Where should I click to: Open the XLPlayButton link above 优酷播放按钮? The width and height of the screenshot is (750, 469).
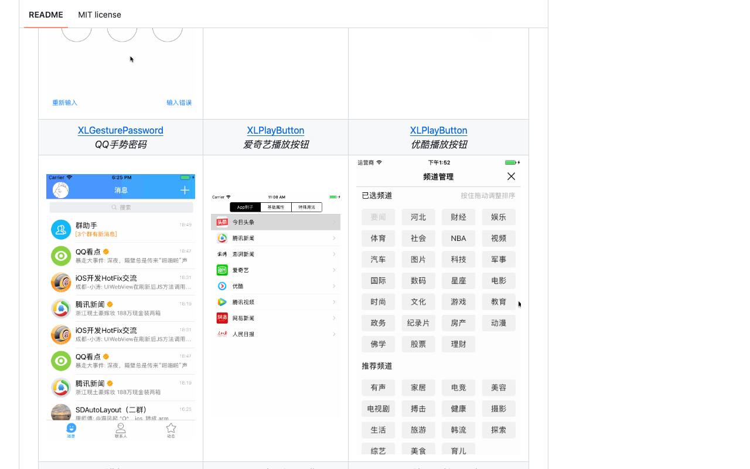439,130
